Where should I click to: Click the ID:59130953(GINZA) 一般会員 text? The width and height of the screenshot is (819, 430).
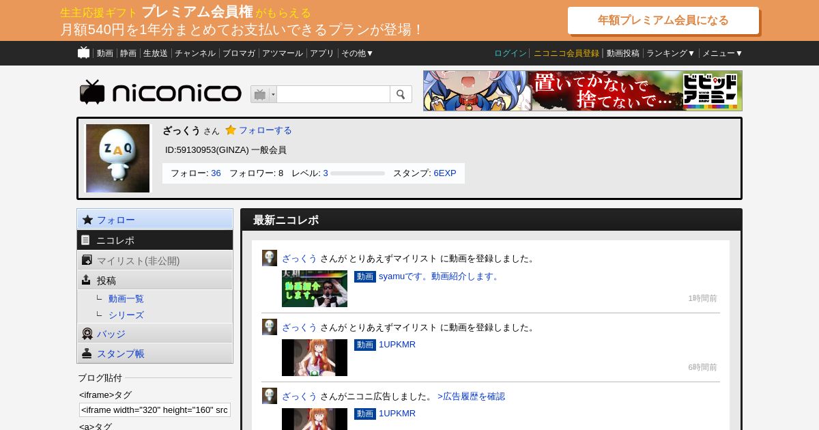(226, 150)
